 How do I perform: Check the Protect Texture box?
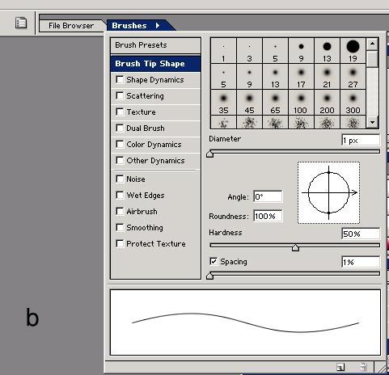(x=120, y=243)
